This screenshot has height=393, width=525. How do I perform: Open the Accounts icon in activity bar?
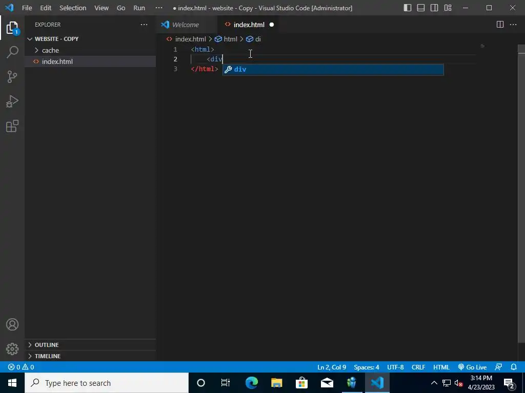(12, 324)
